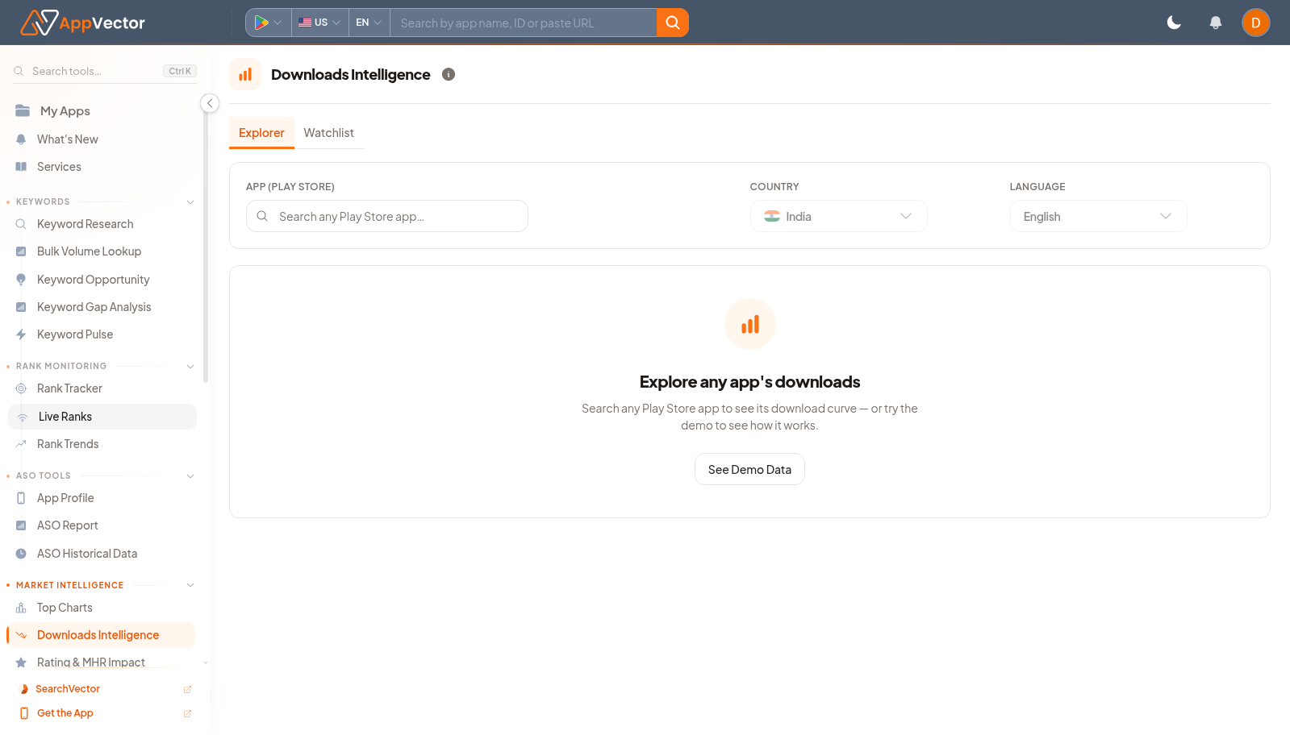The image size is (1290, 735).
Task: Open Rating & MHR Impact tool
Action: [91, 662]
